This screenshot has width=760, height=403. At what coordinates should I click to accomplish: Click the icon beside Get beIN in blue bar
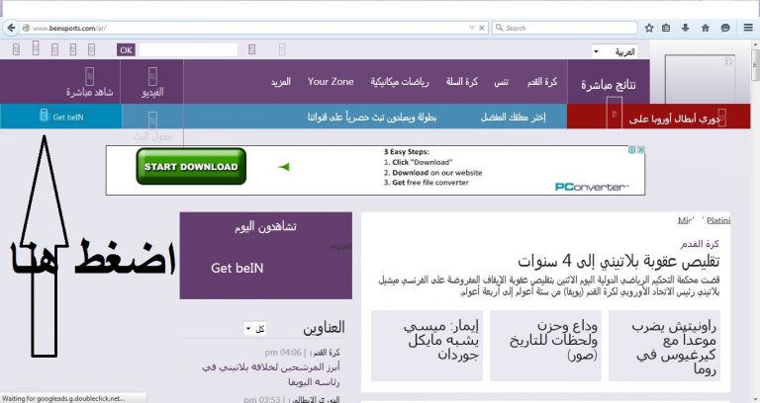[44, 116]
